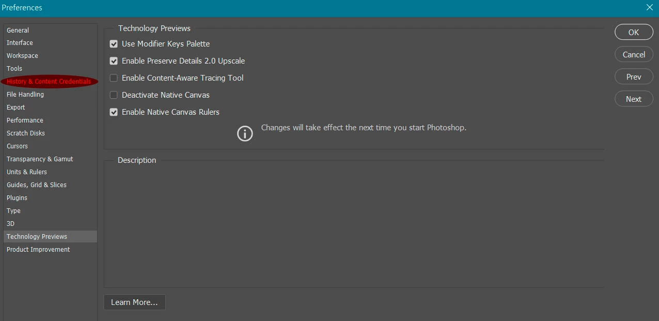Select Technology Previews category
This screenshot has height=321, width=659.
[50, 237]
